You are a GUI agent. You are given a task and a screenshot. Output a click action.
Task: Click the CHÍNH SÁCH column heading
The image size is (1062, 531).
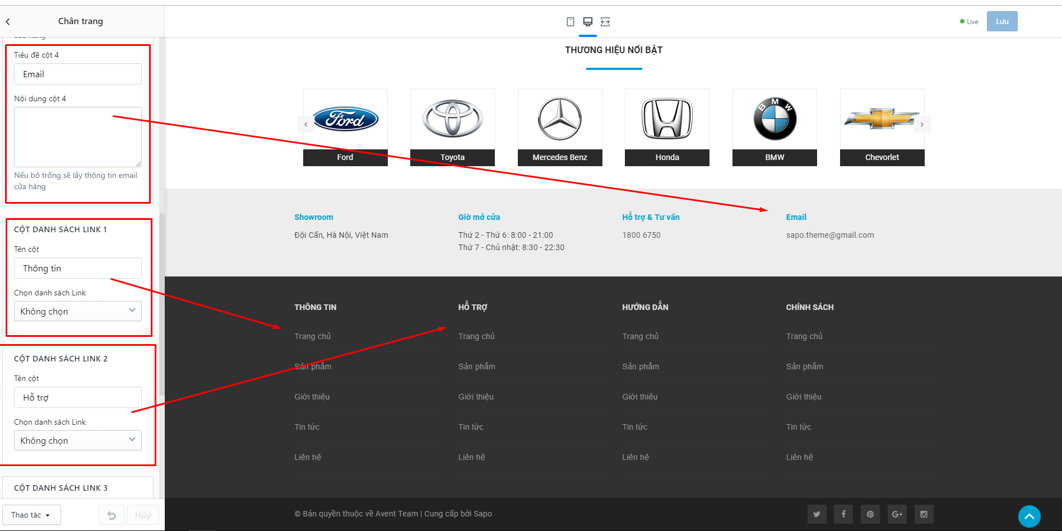[x=810, y=307]
